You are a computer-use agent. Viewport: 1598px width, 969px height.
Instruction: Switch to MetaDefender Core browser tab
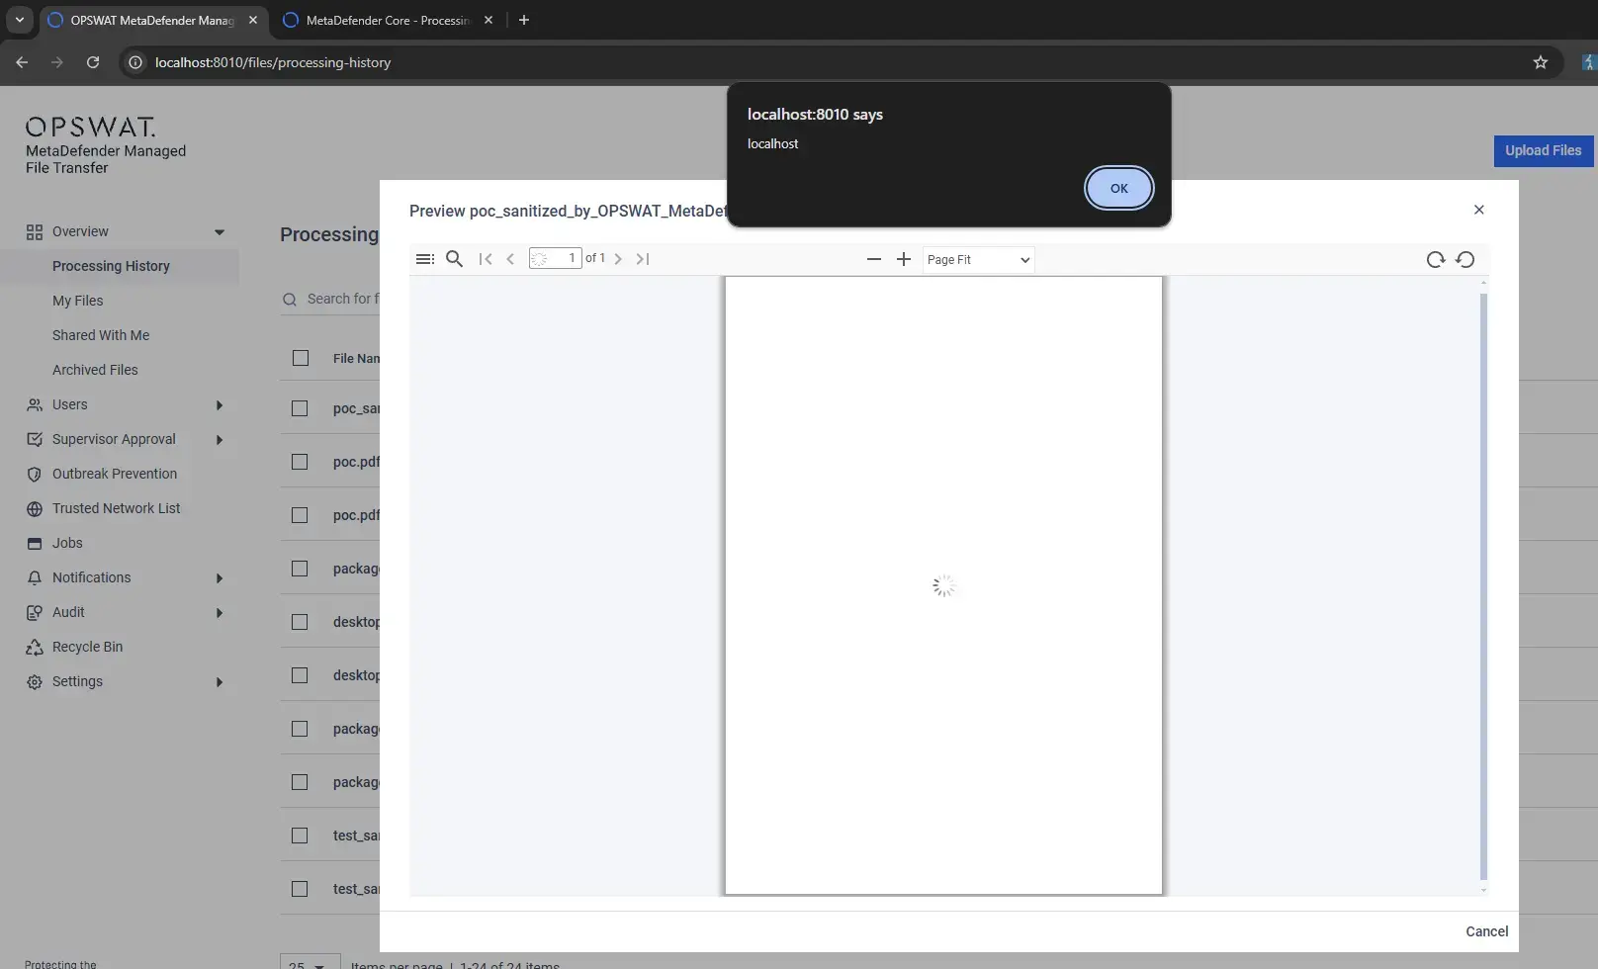[x=387, y=20]
